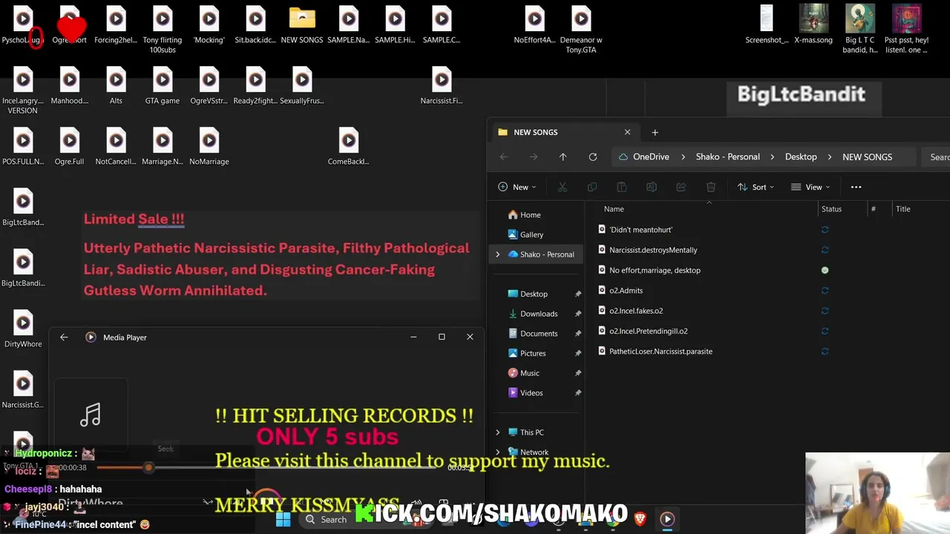Open the New dropdown in File Explorer
950x534 pixels.
click(517, 187)
